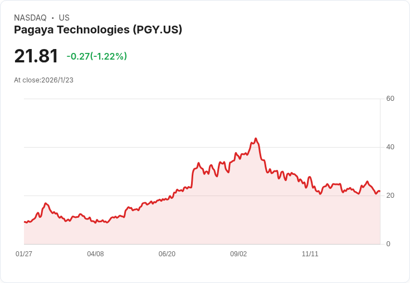Screen dimensions: 410x283
Task: Click the chart's highest peak near 09/02
Action: pyautogui.click(x=256, y=139)
